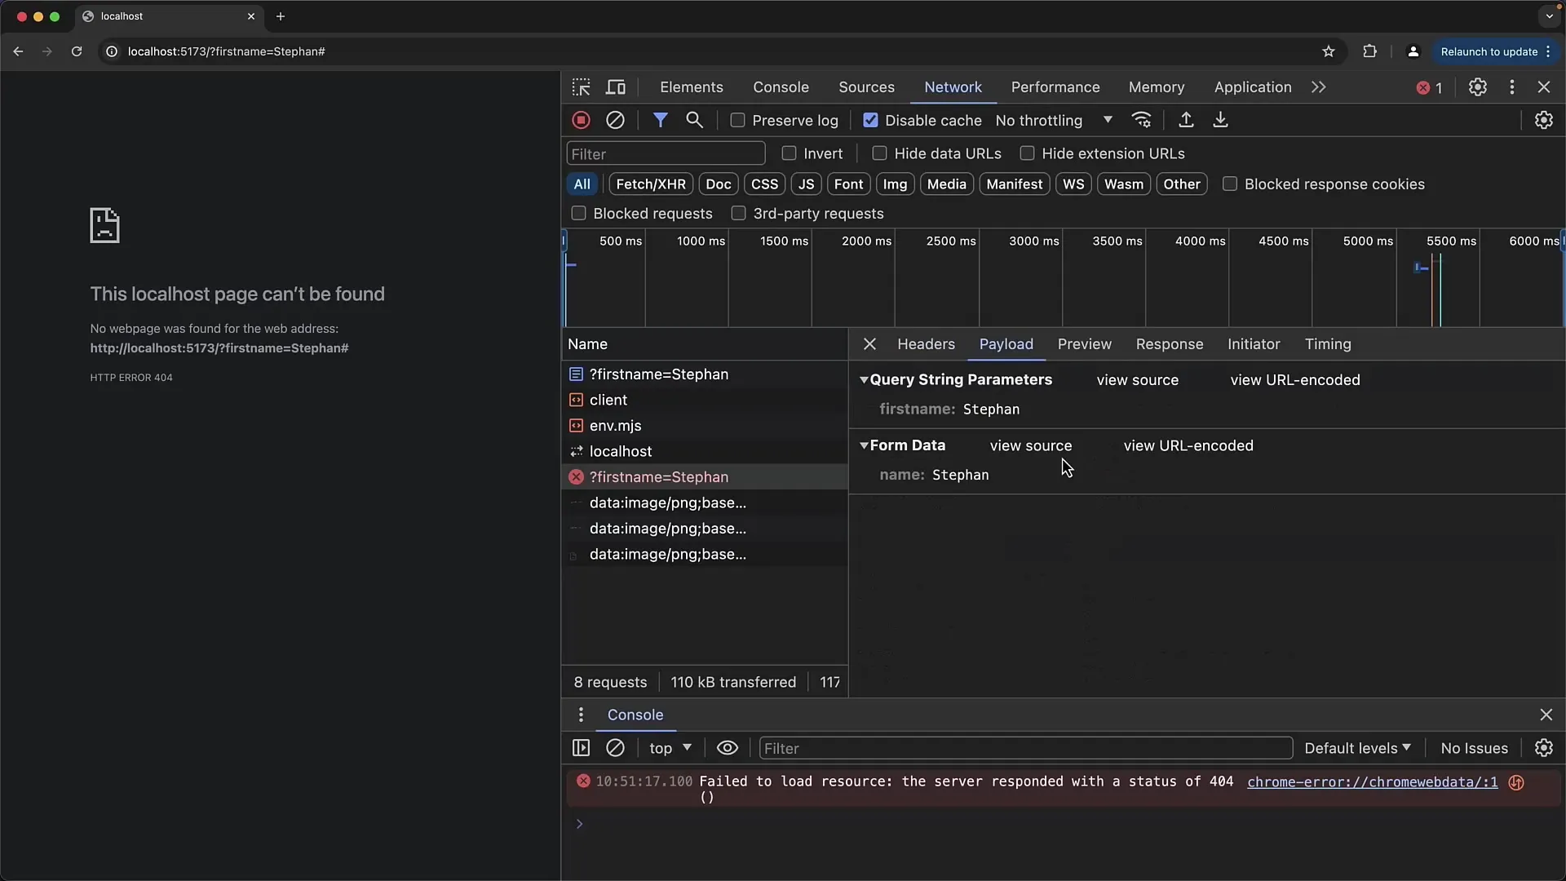Toggle the network filter funnel icon
Screen dimensions: 1566x881
point(660,120)
